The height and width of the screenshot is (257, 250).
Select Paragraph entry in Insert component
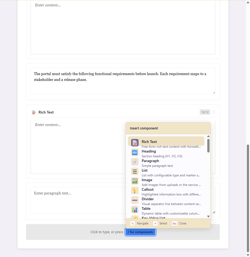coord(166,163)
